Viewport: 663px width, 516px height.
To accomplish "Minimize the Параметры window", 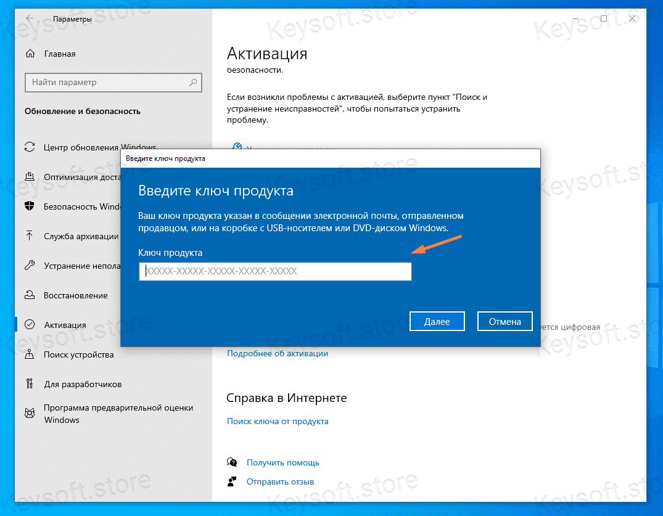I will (x=575, y=18).
